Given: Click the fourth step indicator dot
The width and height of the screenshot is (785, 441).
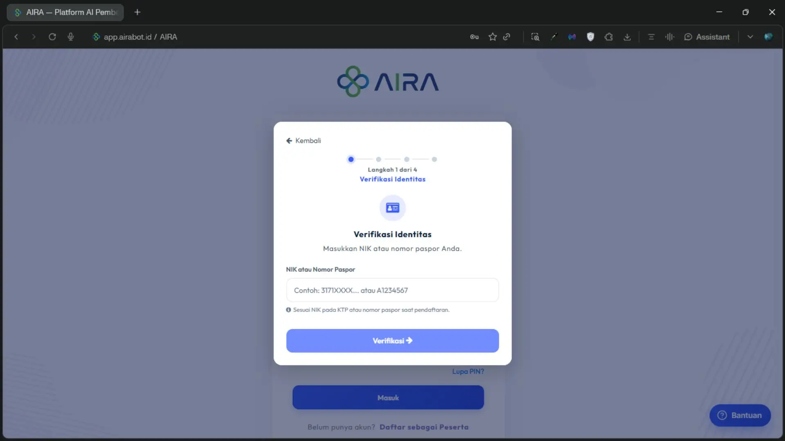Looking at the screenshot, I should [434, 159].
